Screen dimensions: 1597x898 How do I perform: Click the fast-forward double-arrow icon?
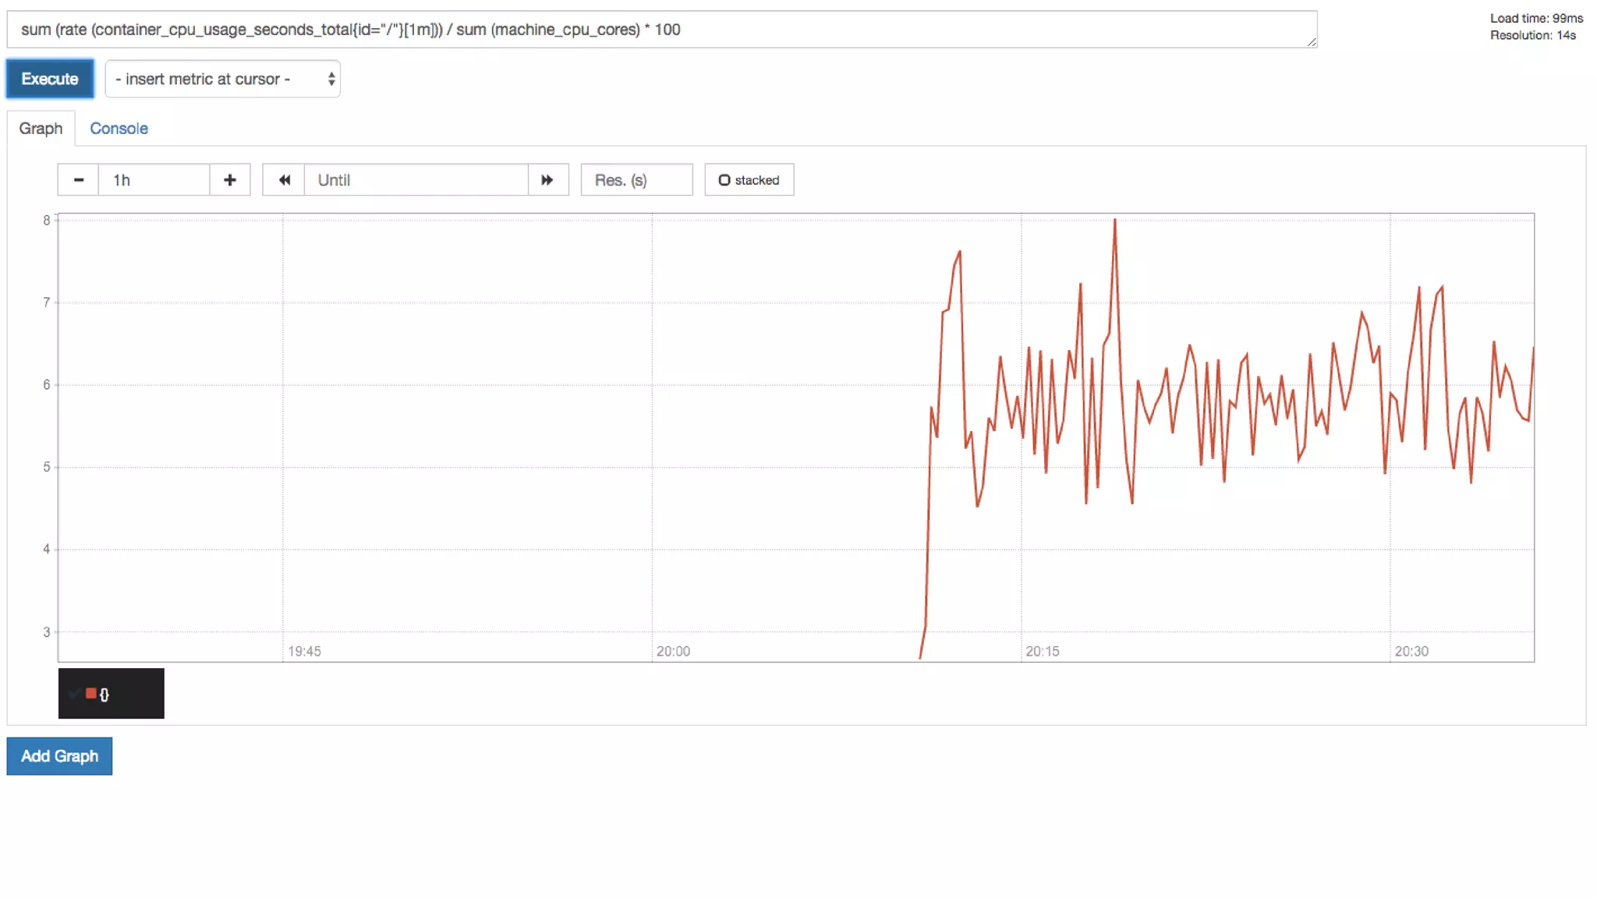coord(547,180)
